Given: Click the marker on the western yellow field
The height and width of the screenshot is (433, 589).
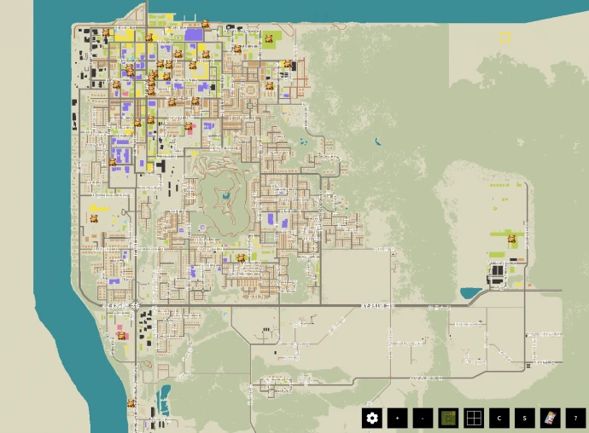Looking at the screenshot, I should click(x=94, y=217).
